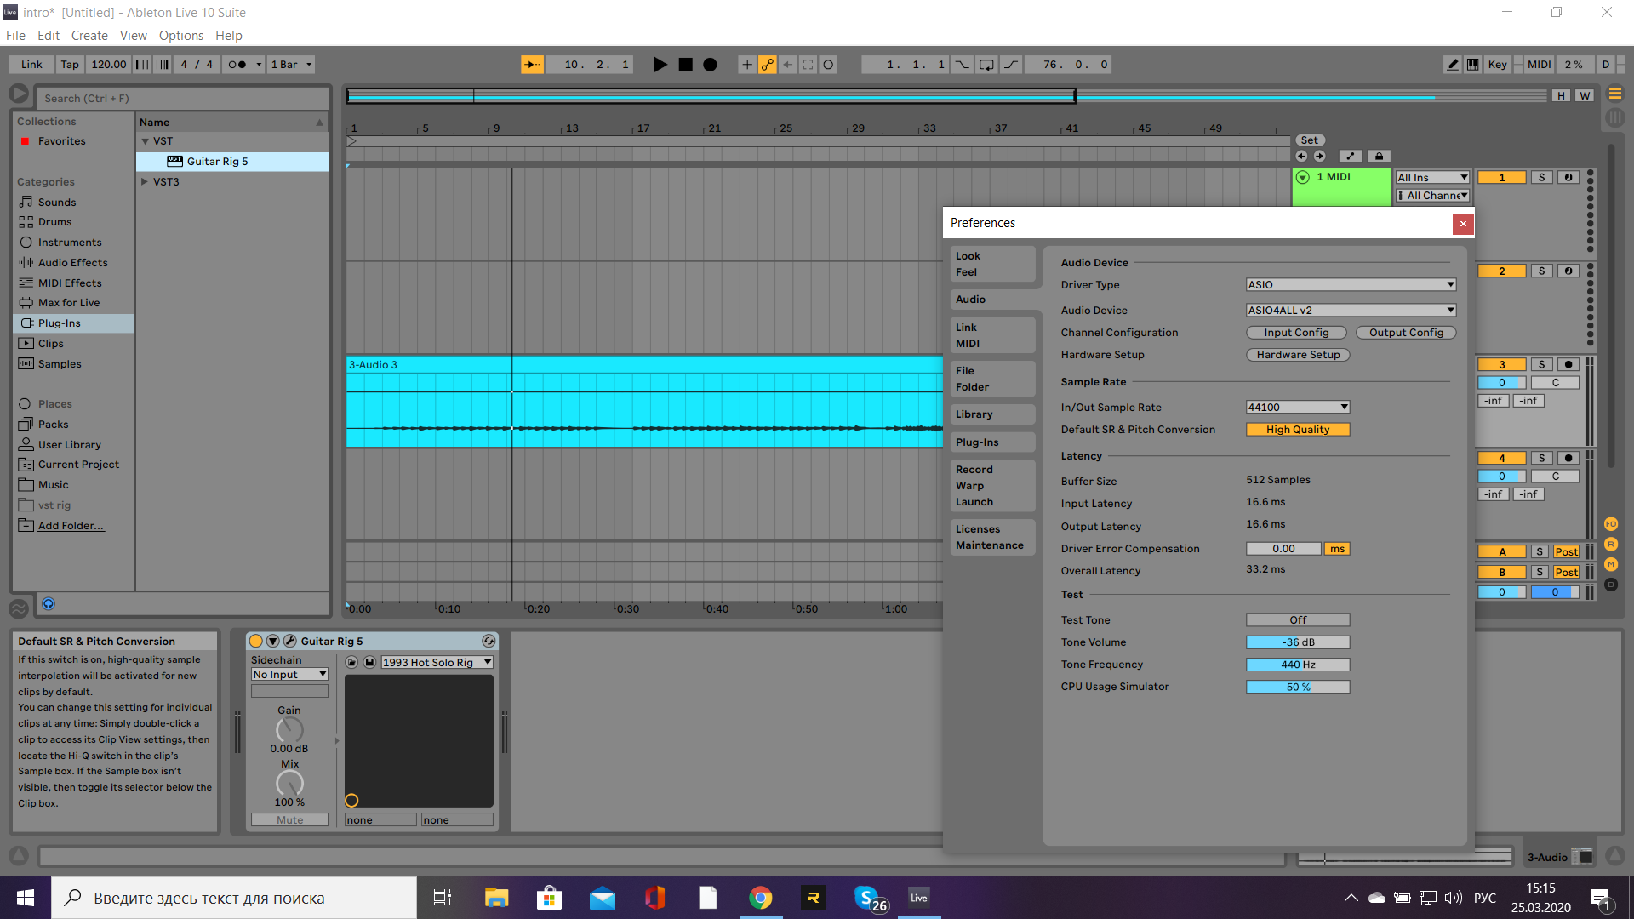Viewport: 1634px width, 919px height.
Task: Click the Hardware Setup button
Action: tap(1297, 355)
